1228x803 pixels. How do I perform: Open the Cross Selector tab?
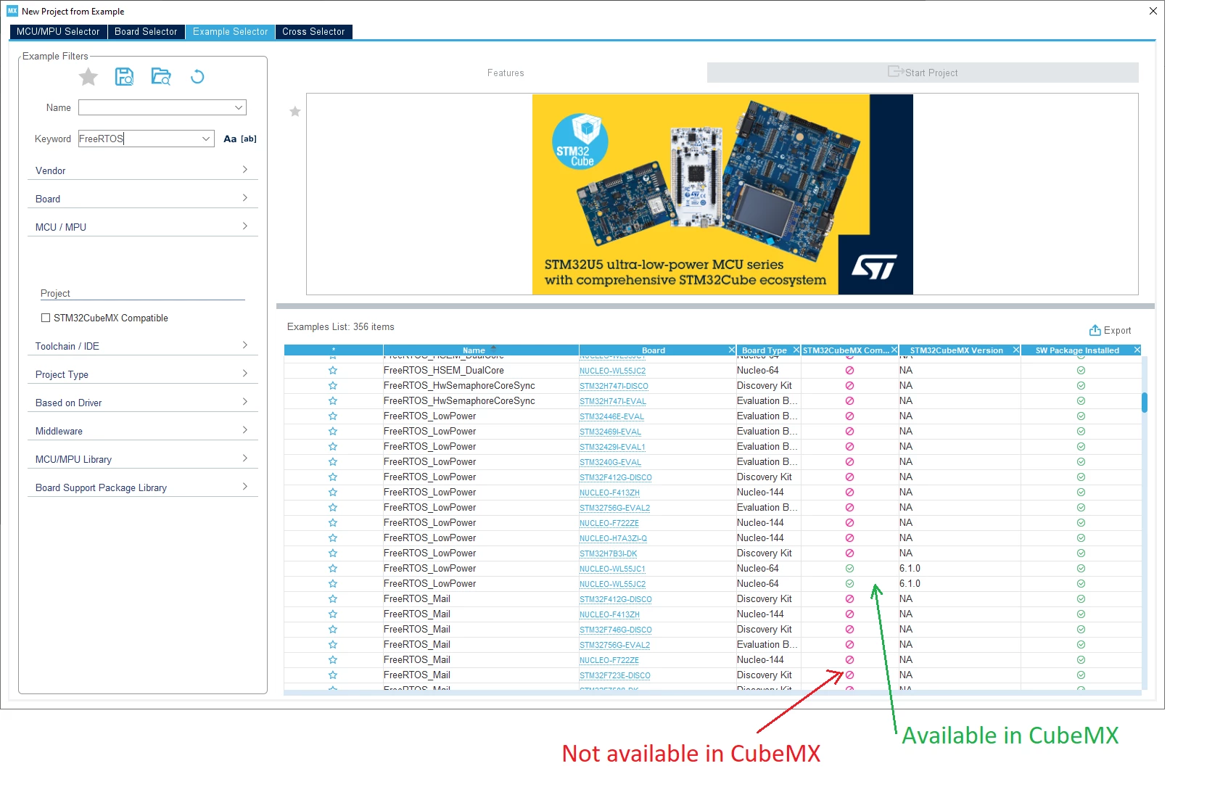click(313, 32)
